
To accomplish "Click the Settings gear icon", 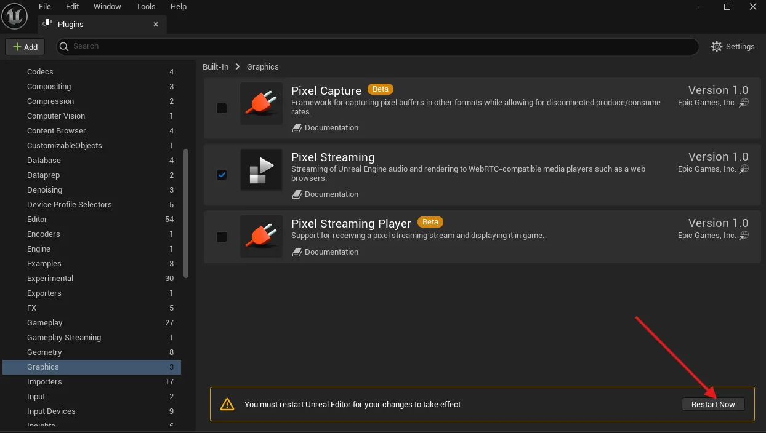I will click(717, 47).
